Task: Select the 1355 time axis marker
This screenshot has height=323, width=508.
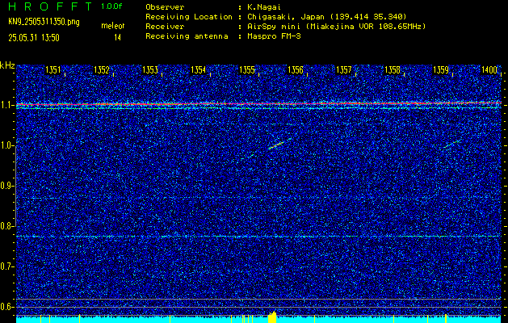Action: (247, 70)
